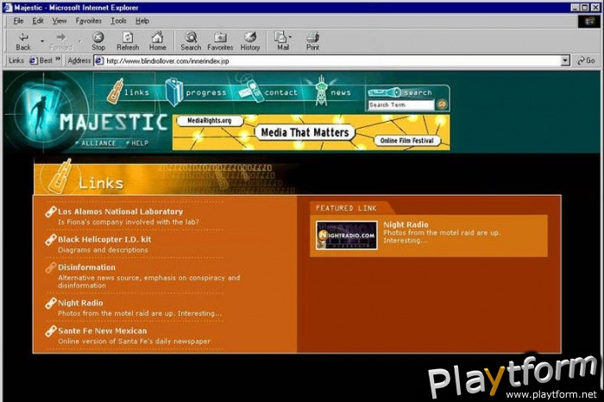604x402 pixels.
Task: Open the File menu
Action: (x=18, y=21)
